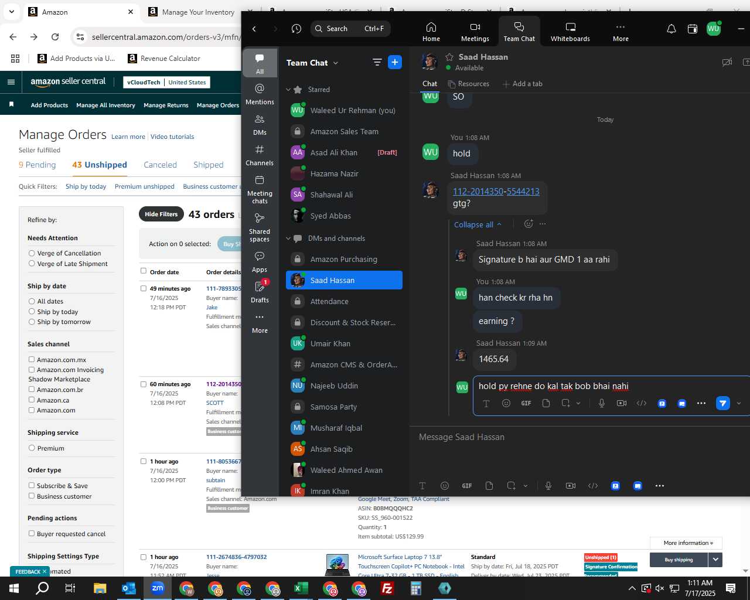
Task: Check Amazon.com.mx sales channel
Action: coord(32,359)
